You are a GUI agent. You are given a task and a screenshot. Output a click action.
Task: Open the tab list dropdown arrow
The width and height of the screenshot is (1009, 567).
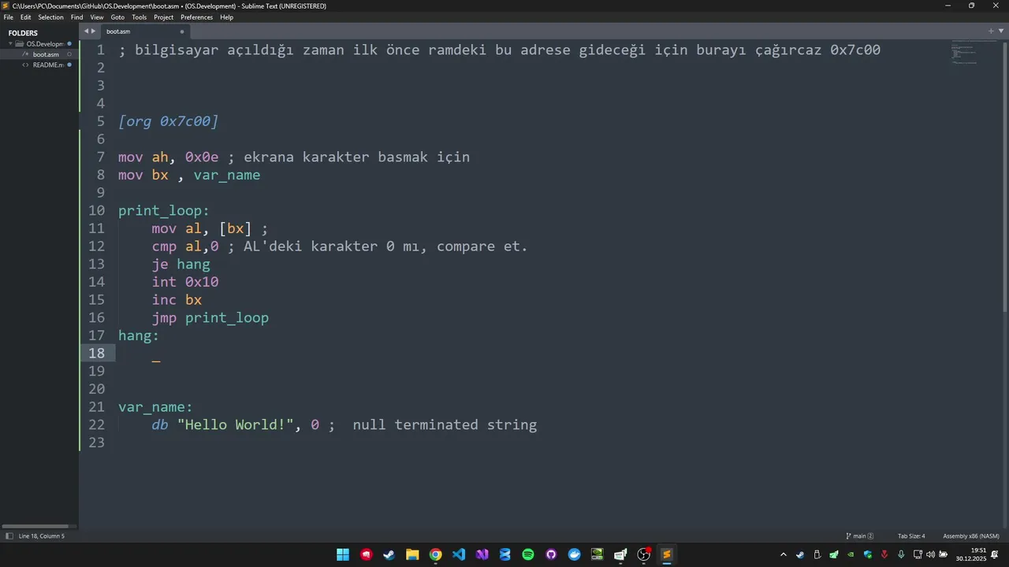pos(1000,31)
